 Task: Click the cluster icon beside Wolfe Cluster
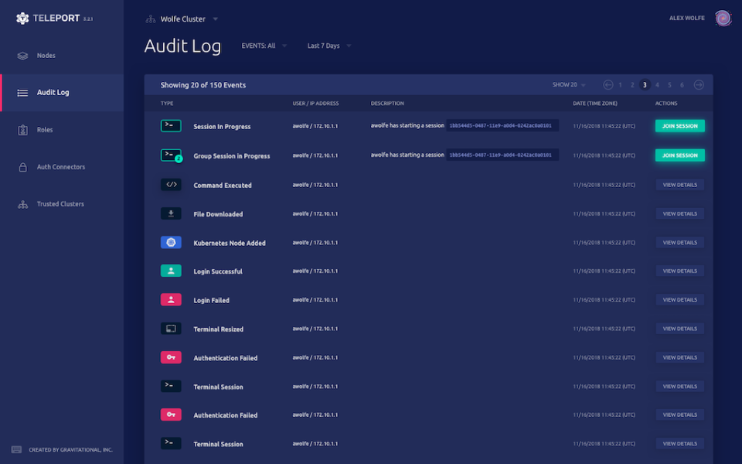151,19
